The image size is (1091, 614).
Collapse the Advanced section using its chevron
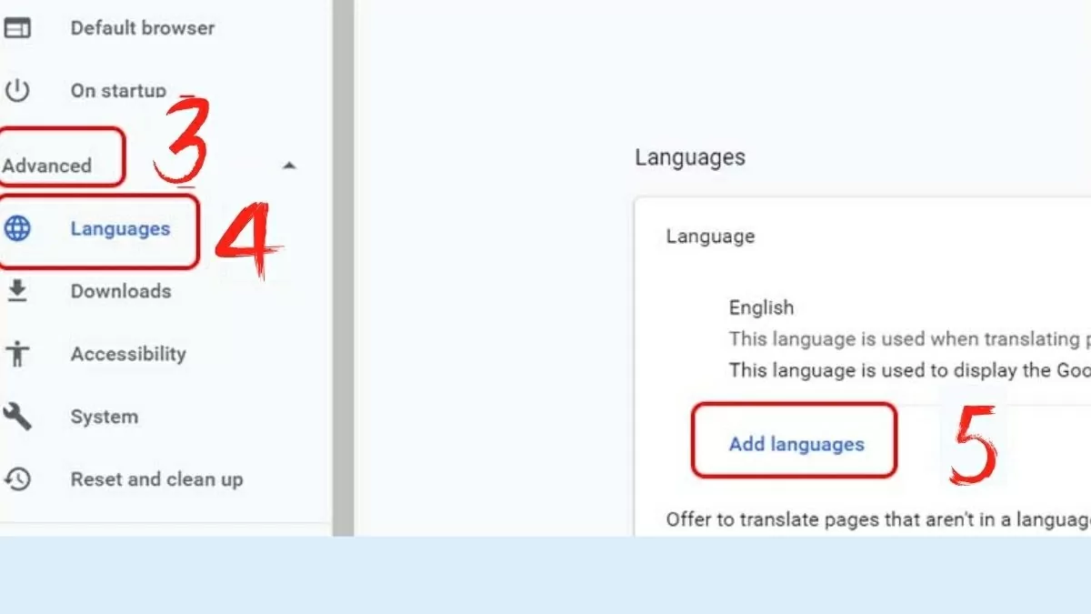pyautogui.click(x=289, y=166)
